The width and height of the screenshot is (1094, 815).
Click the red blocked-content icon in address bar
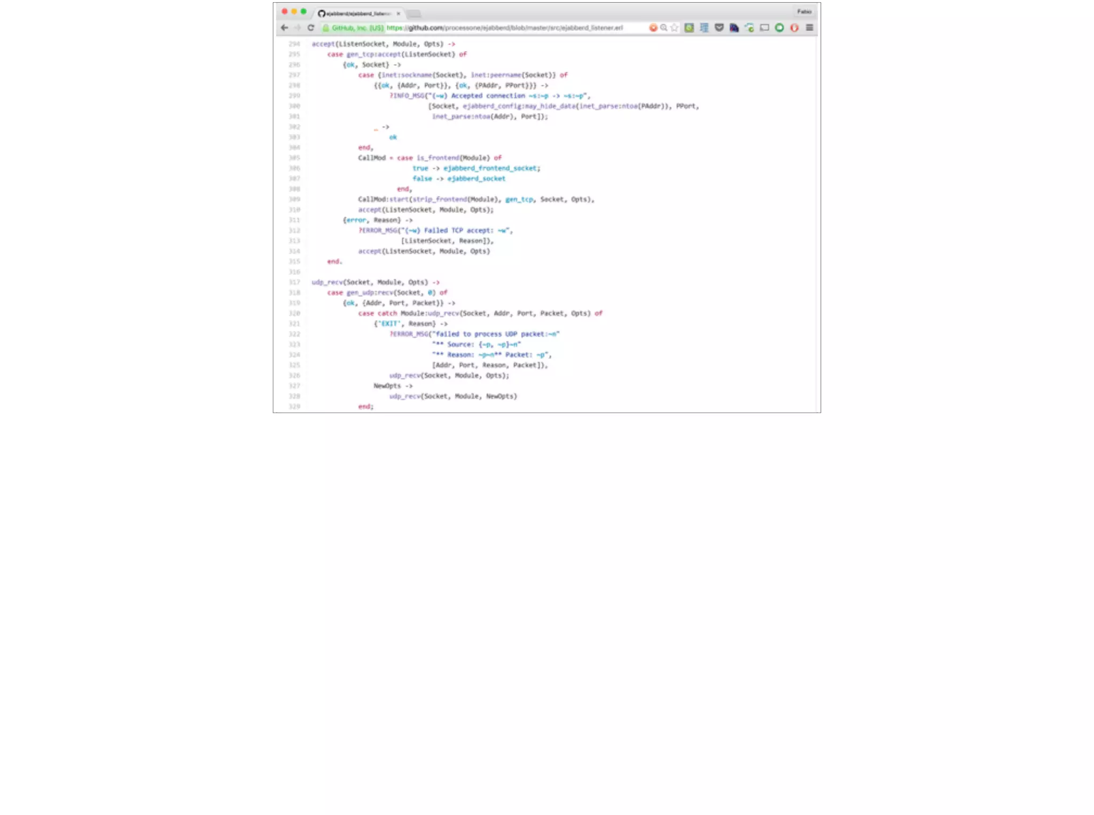[653, 28]
